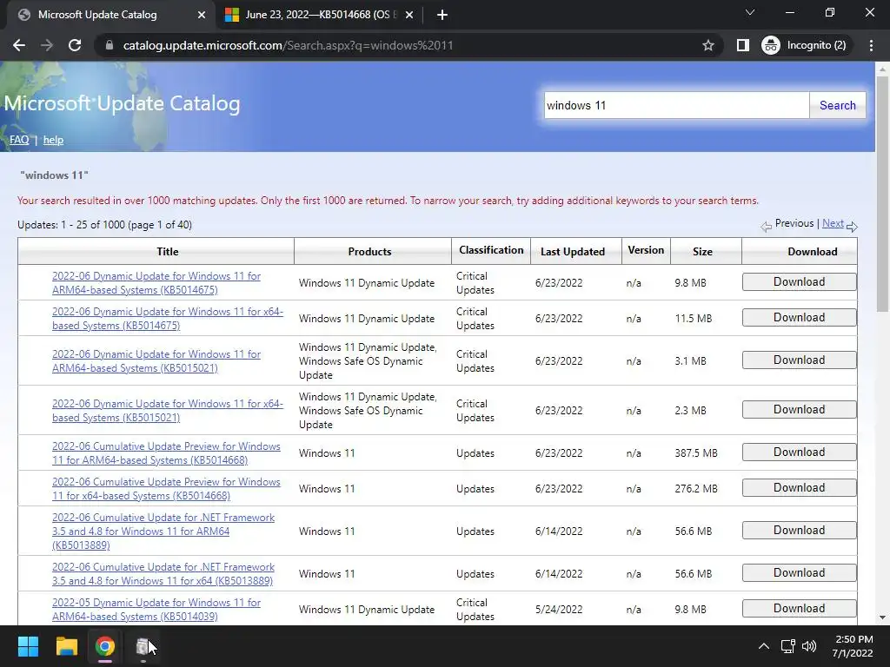This screenshot has height=667, width=890.
Task: Click the page vertical scrollbar thumb
Action: pos(882,194)
